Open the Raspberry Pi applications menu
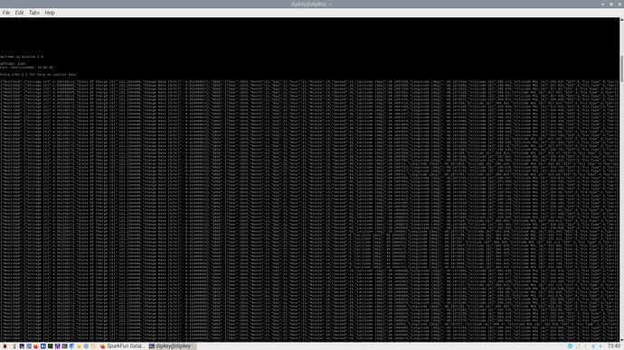624x350 pixels. (5, 346)
